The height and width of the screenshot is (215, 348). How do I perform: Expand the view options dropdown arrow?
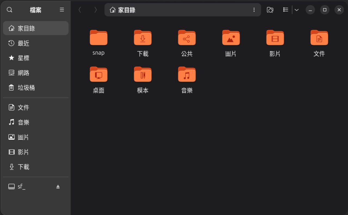297,10
